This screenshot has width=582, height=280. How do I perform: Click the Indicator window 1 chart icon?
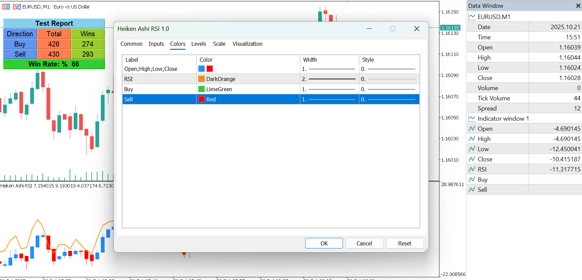tap(472, 118)
